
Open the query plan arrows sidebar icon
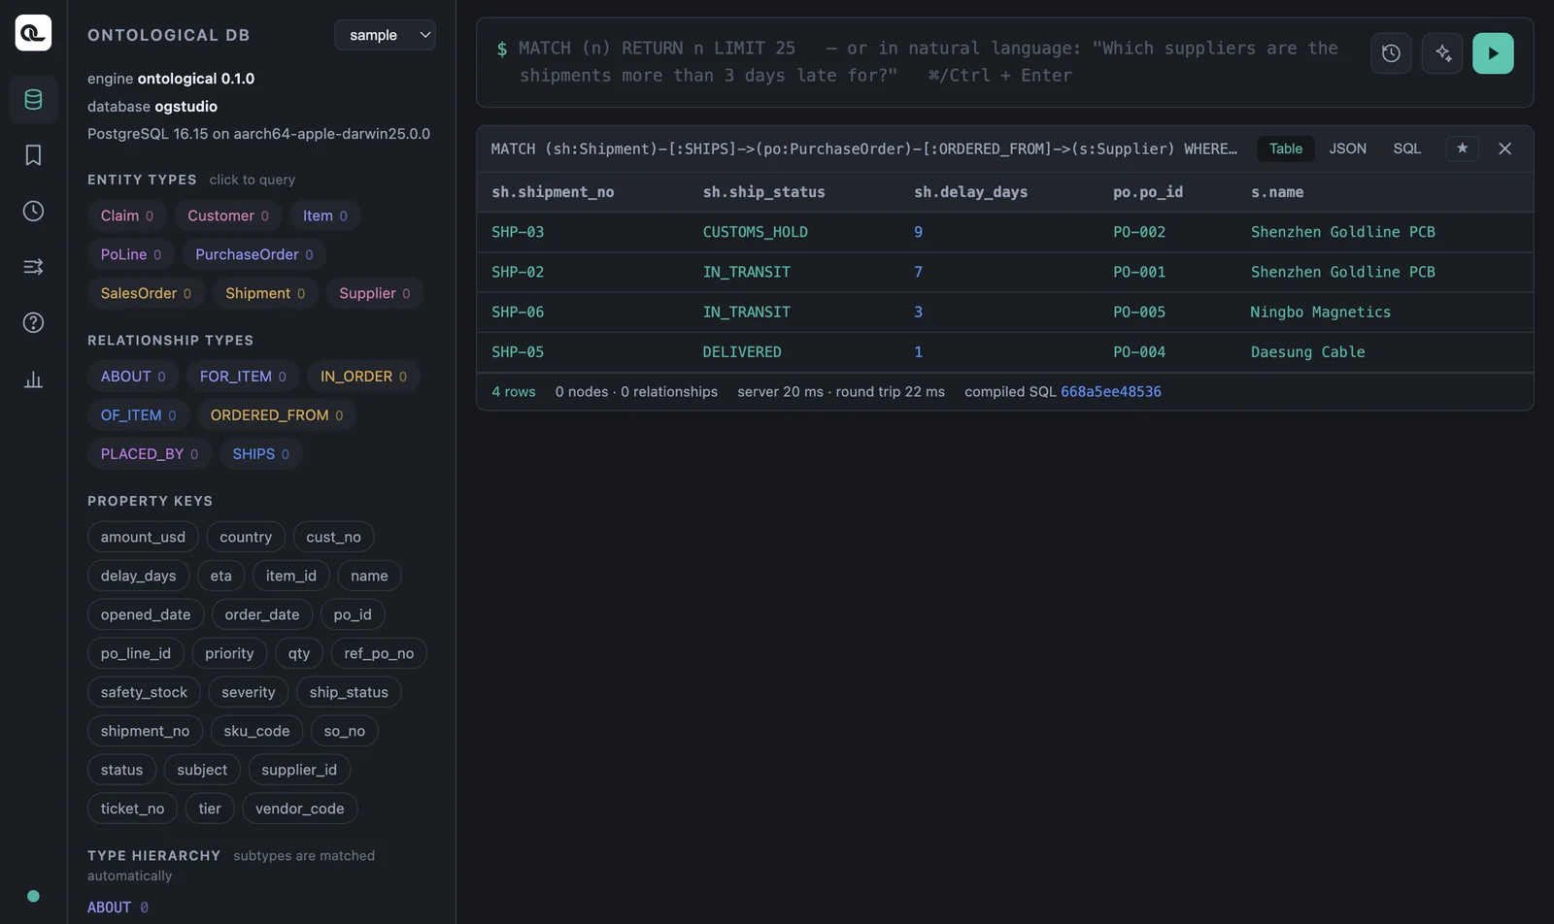(33, 267)
